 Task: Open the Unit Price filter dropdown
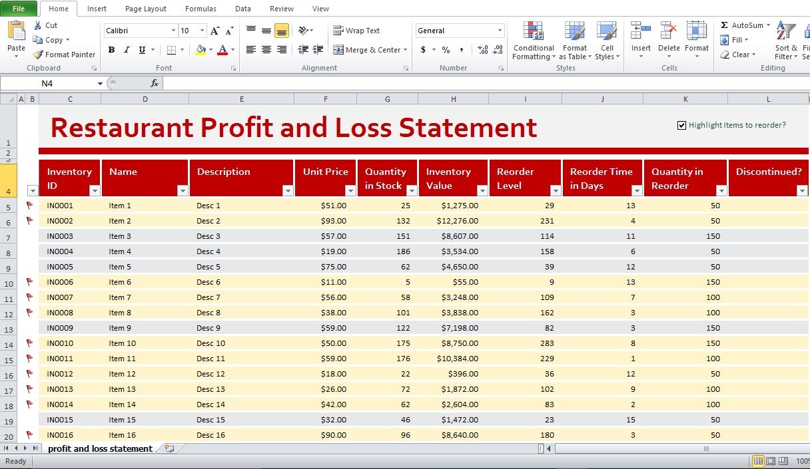click(350, 191)
